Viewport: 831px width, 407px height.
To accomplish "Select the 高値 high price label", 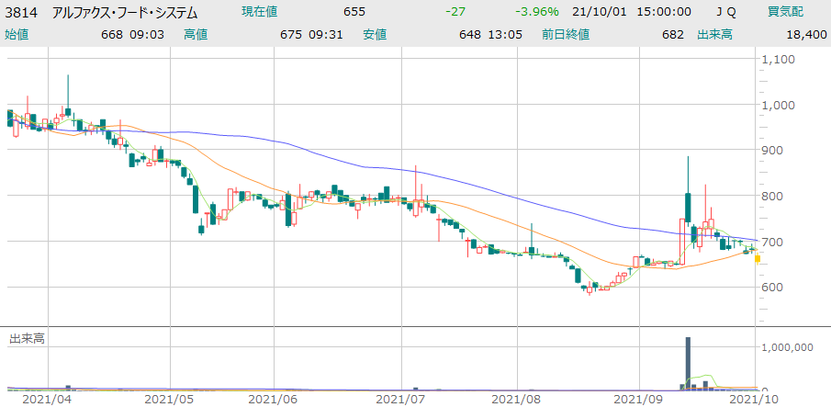I will (196, 34).
